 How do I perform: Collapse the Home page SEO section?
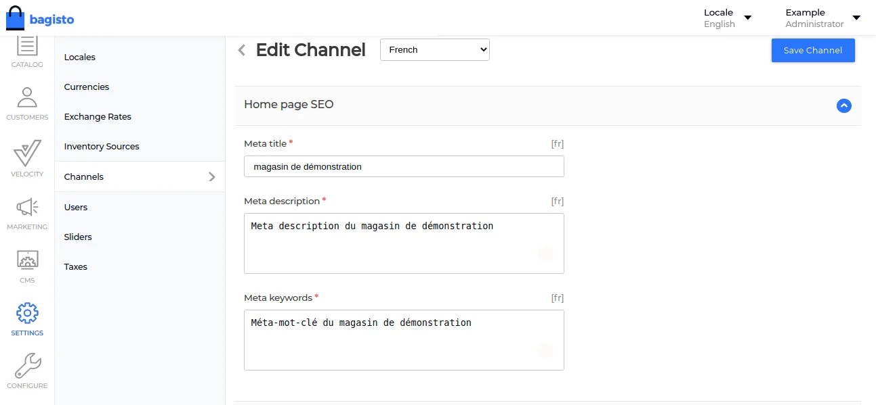click(x=843, y=105)
